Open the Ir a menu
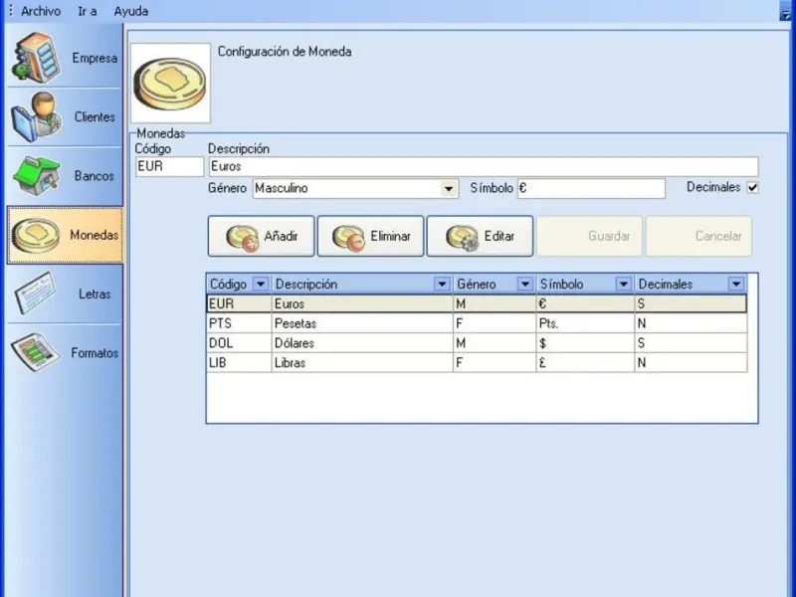 pyautogui.click(x=88, y=11)
